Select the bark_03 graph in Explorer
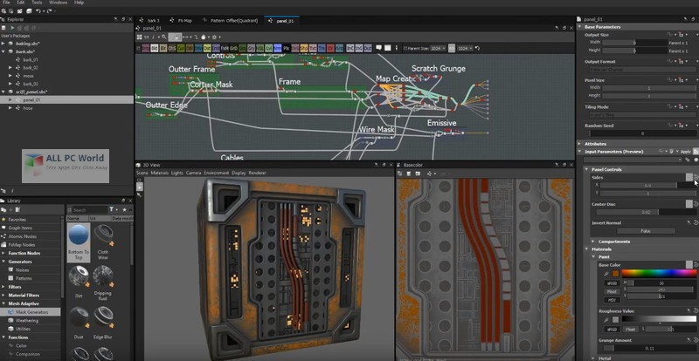699x361 pixels. click(31, 84)
